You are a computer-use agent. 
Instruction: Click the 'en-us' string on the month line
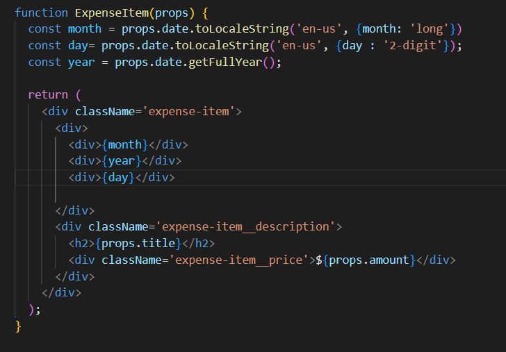[x=319, y=29]
